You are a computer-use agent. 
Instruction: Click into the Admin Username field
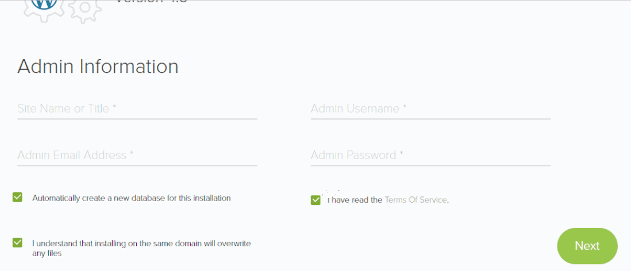(x=430, y=109)
